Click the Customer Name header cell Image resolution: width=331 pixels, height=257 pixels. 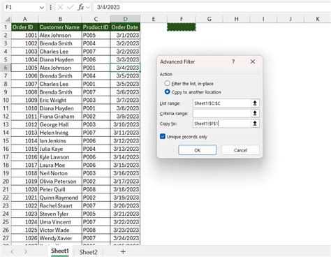point(60,27)
